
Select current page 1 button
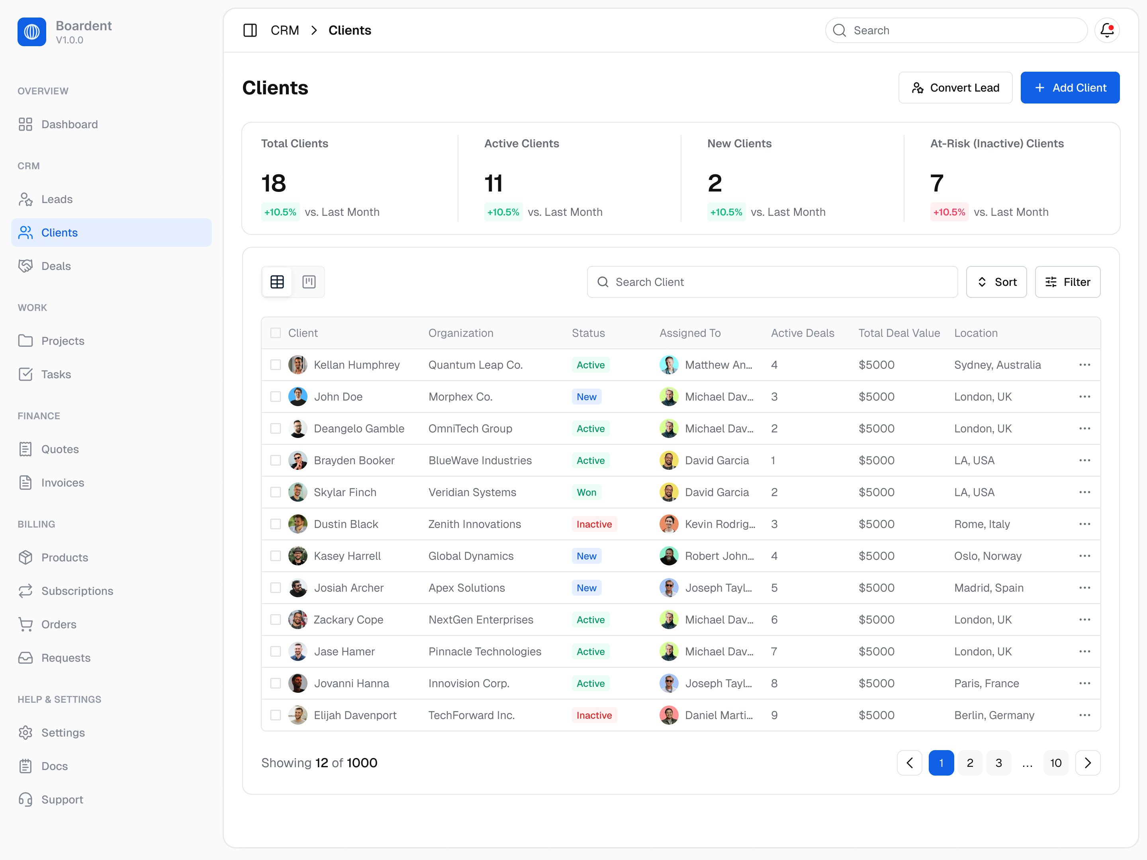pos(941,762)
